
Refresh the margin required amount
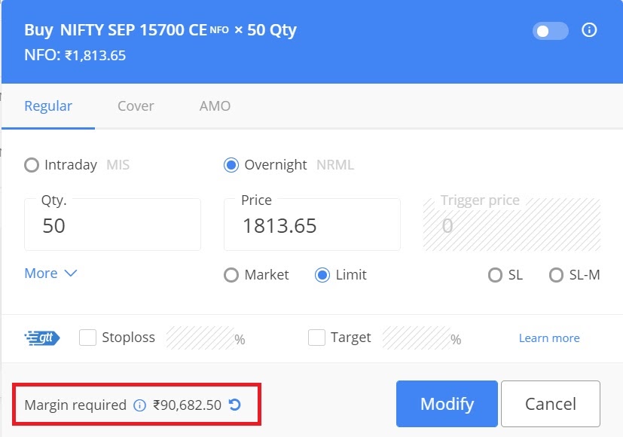coord(235,405)
